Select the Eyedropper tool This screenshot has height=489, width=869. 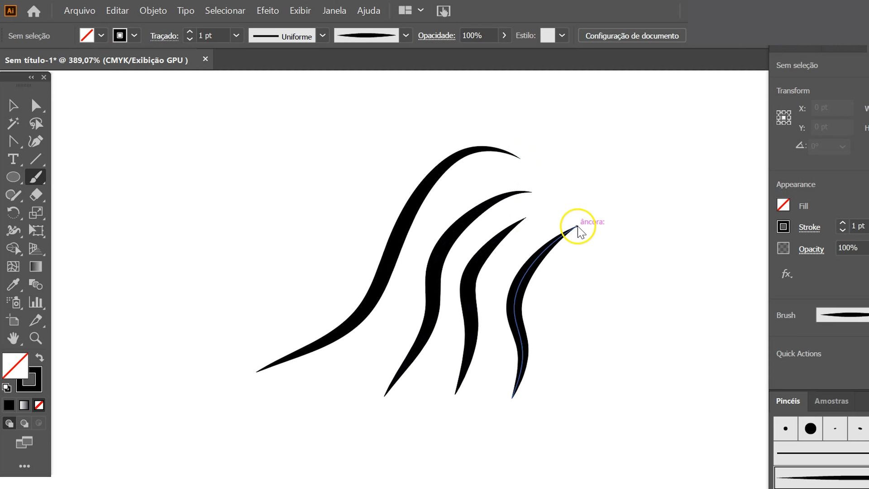[13, 284]
